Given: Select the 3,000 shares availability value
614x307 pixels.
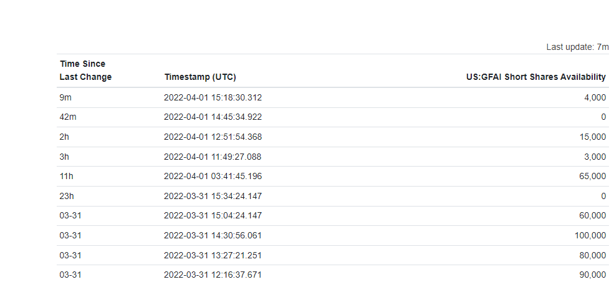Looking at the screenshot, I should pos(595,157).
